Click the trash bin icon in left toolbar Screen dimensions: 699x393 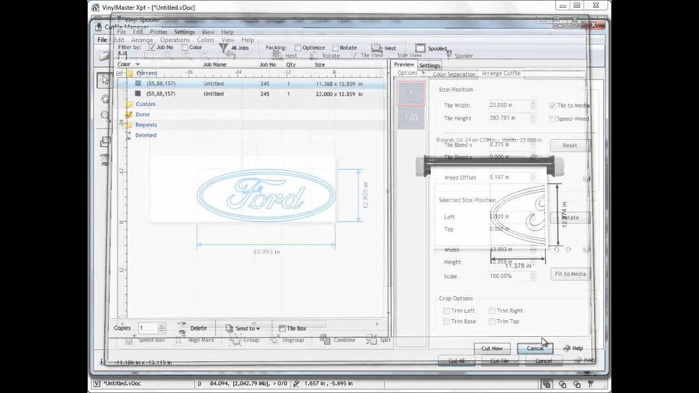coord(105,159)
